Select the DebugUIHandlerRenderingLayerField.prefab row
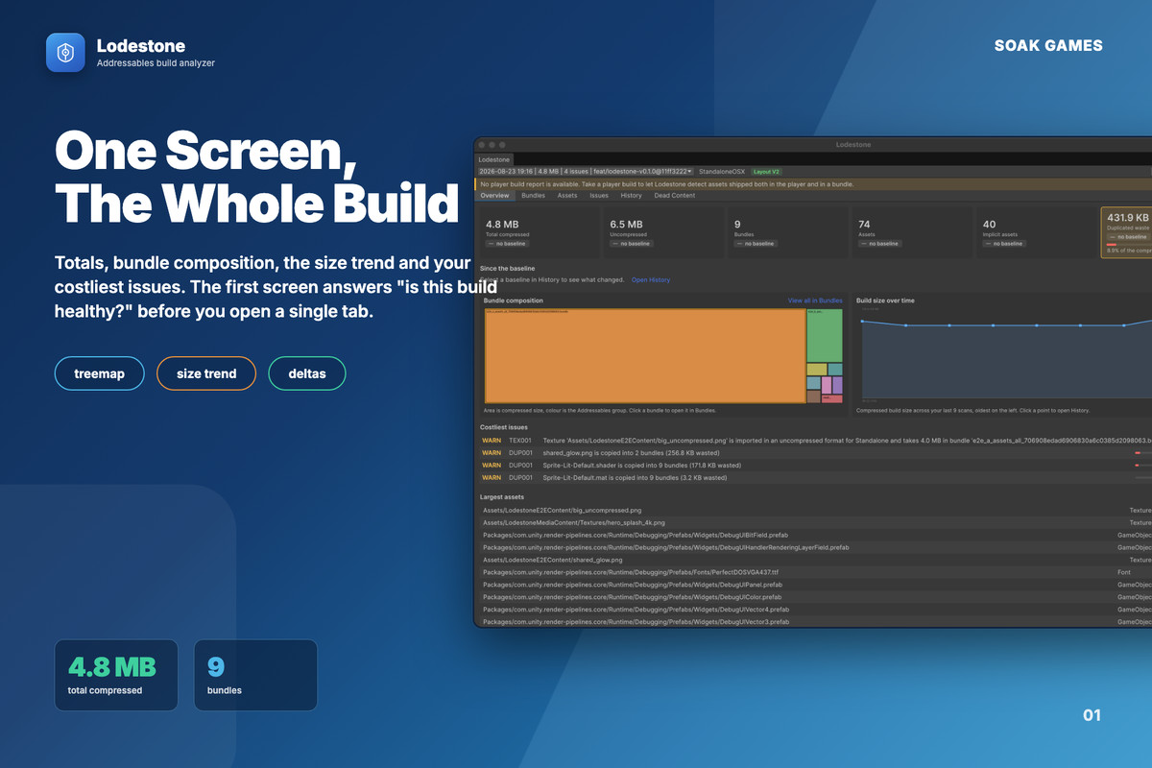The height and width of the screenshot is (768, 1152). [x=814, y=547]
